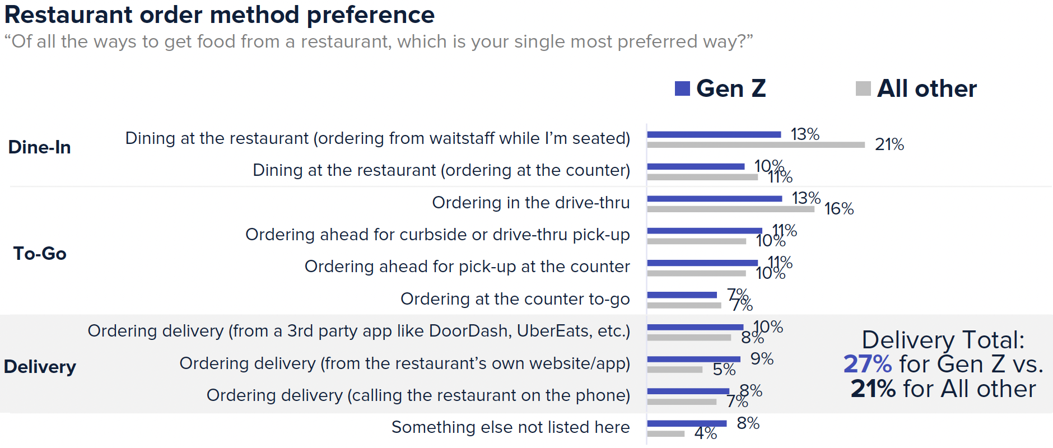This screenshot has height=448, width=1053.
Task: Click the Ordering at the counter to-go label
Action: pyautogui.click(x=515, y=299)
